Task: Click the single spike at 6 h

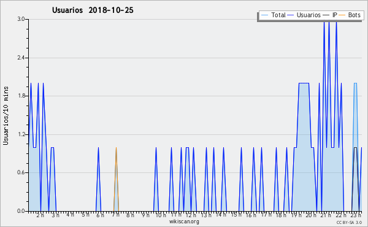Action: pos(98,179)
